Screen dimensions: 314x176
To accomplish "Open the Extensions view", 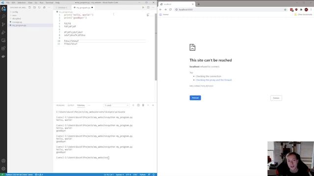I will tap(3, 48).
